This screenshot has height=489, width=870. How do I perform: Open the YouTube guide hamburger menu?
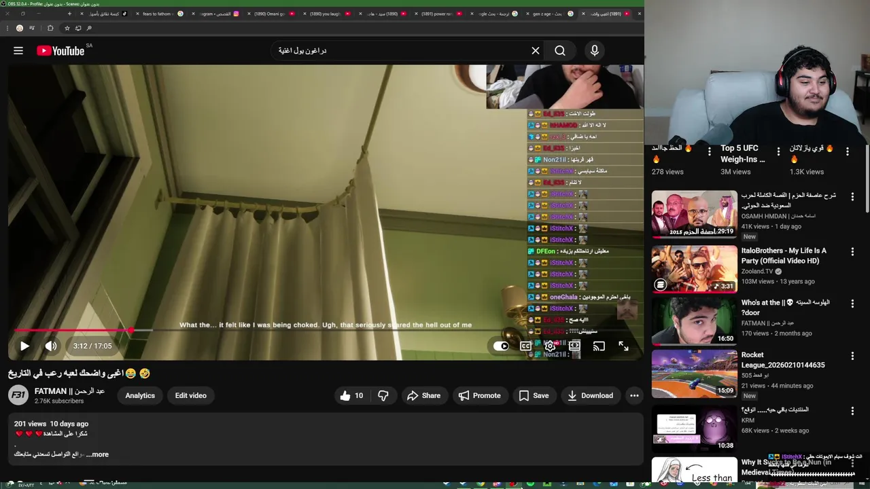coord(18,51)
